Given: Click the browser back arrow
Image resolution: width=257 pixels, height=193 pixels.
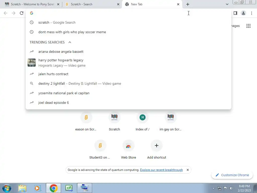Looking at the screenshot, I should [6, 13].
